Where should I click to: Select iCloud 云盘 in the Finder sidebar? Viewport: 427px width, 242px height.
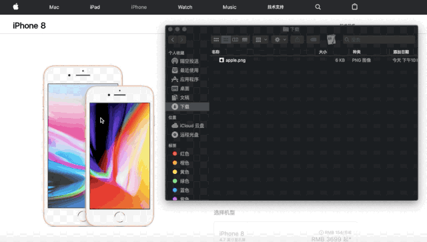[x=187, y=125]
